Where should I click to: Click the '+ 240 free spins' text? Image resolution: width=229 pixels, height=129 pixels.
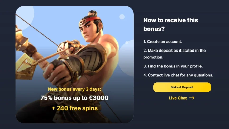pyautogui.click(x=74, y=108)
